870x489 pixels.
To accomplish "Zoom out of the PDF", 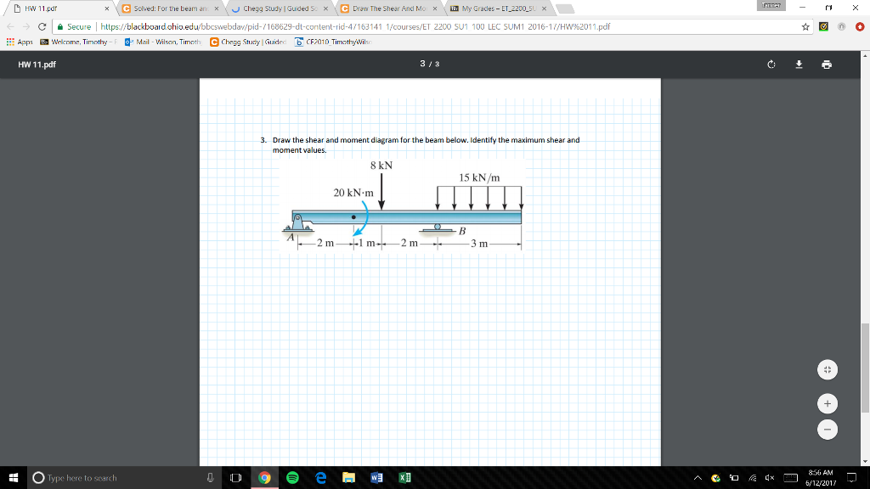I will pyautogui.click(x=828, y=430).
